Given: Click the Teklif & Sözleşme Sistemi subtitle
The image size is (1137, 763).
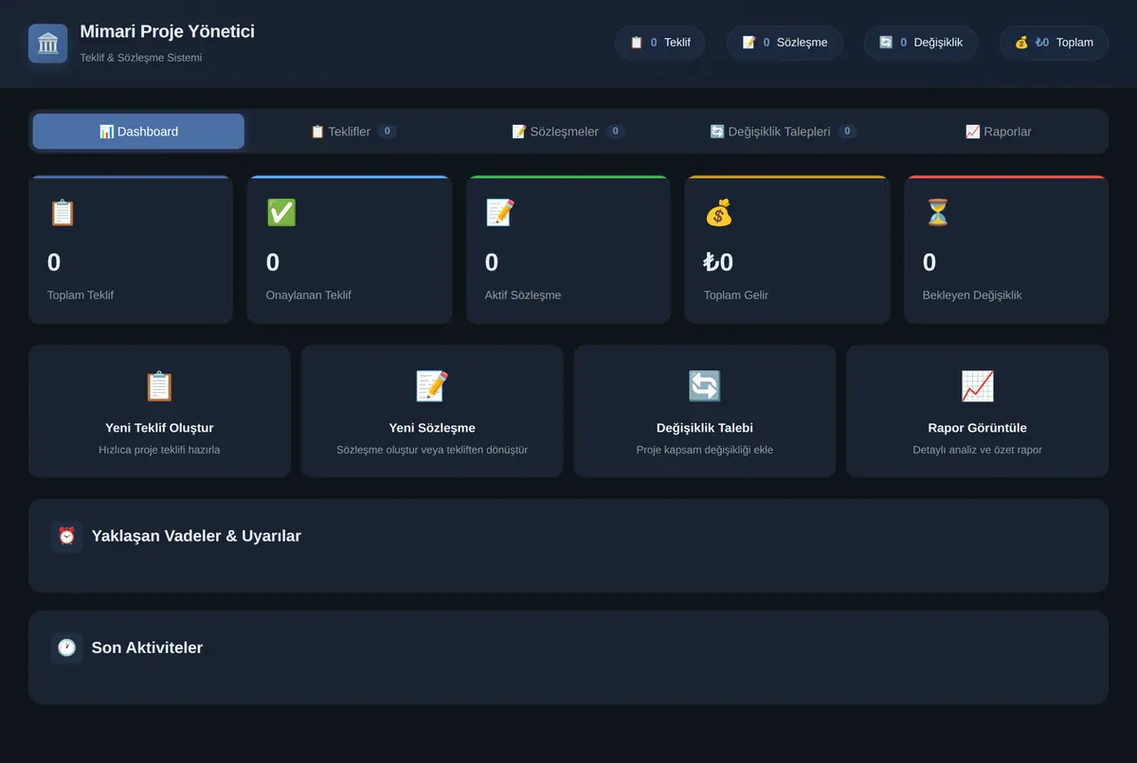Looking at the screenshot, I should pyautogui.click(x=141, y=58).
